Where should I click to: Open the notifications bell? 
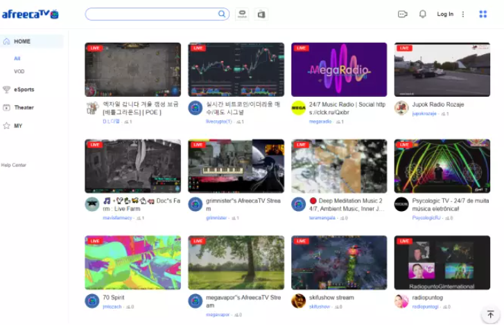422,14
